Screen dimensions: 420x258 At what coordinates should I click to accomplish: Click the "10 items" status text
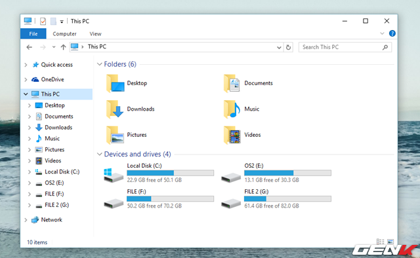tap(37, 242)
